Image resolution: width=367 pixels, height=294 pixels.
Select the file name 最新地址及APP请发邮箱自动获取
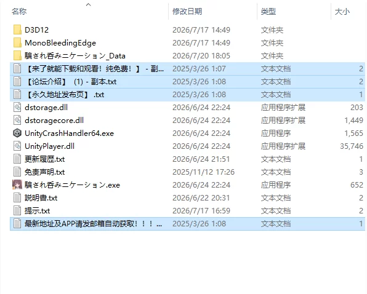click(94, 224)
